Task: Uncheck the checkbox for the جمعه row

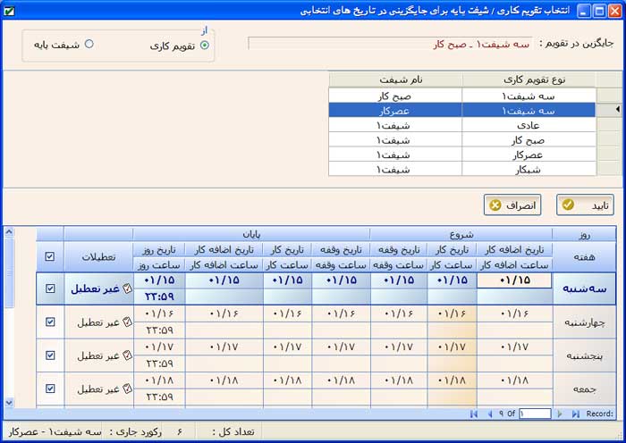Action: pos(49,389)
